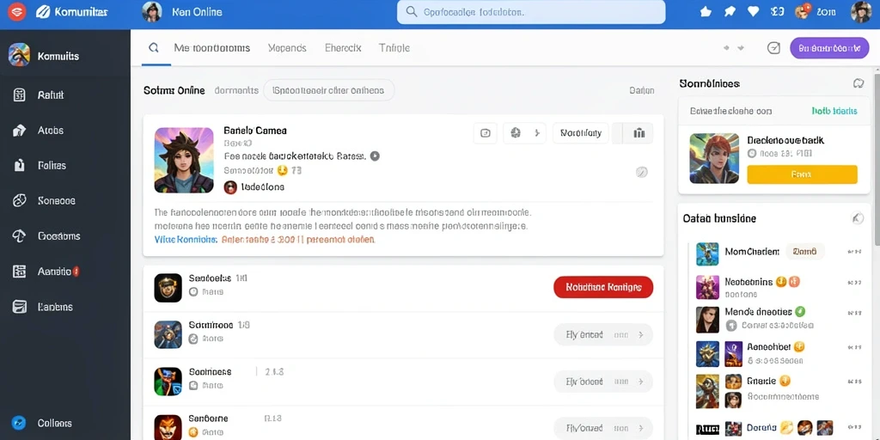
Task: Click the "Norohfony" button
Action: (580, 133)
